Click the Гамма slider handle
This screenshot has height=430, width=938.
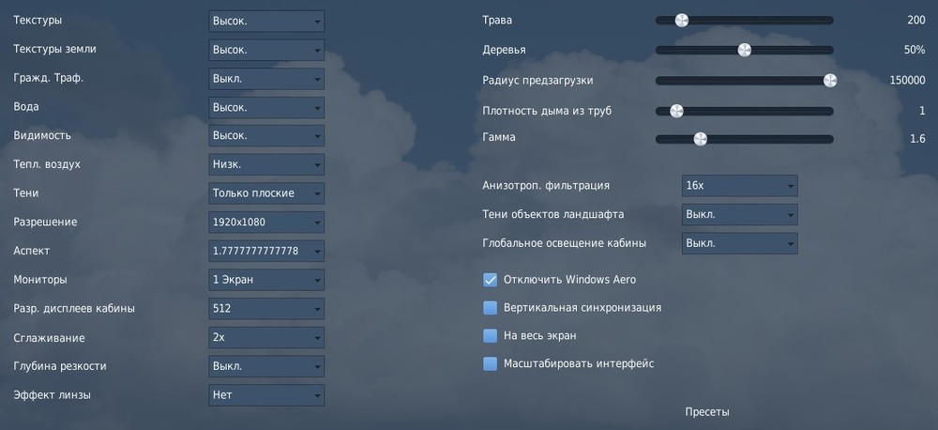click(700, 139)
